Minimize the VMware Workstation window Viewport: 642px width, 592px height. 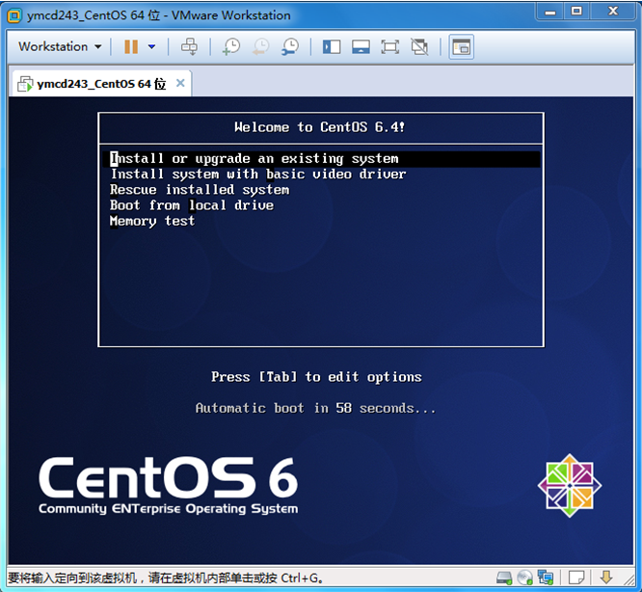click(x=549, y=12)
